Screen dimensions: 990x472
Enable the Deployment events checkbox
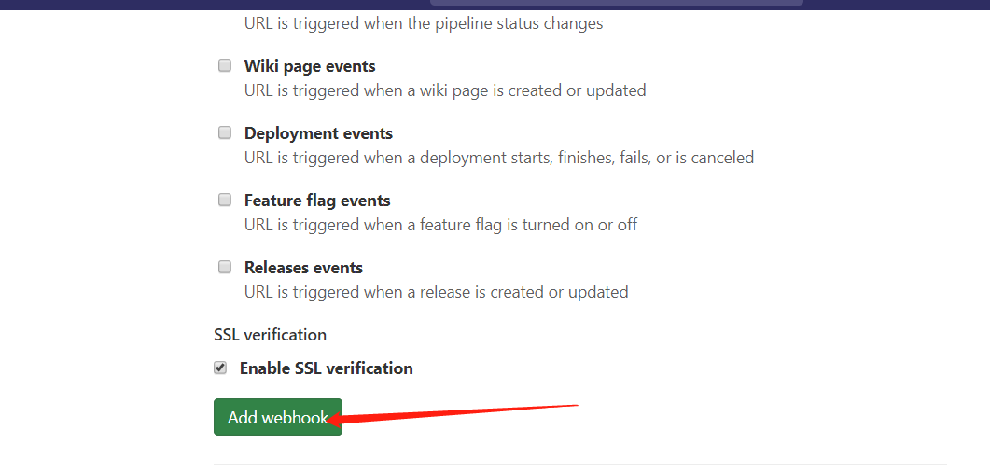click(225, 133)
